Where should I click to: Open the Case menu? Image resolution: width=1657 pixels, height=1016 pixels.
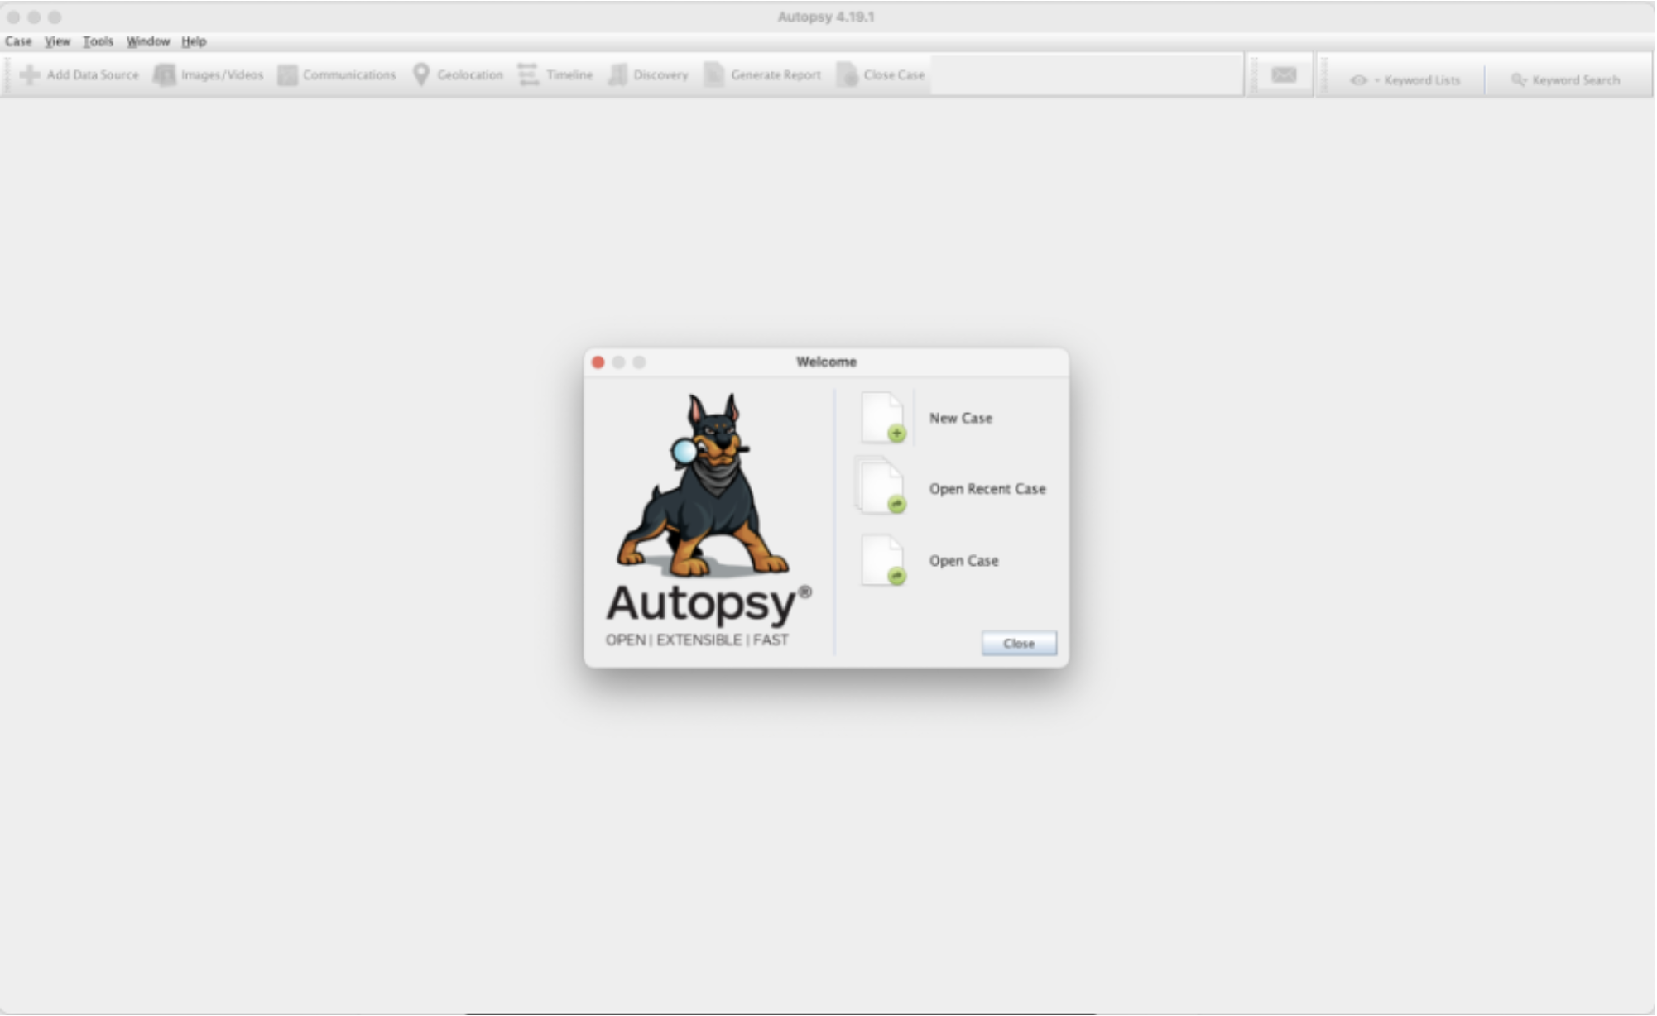pos(18,41)
